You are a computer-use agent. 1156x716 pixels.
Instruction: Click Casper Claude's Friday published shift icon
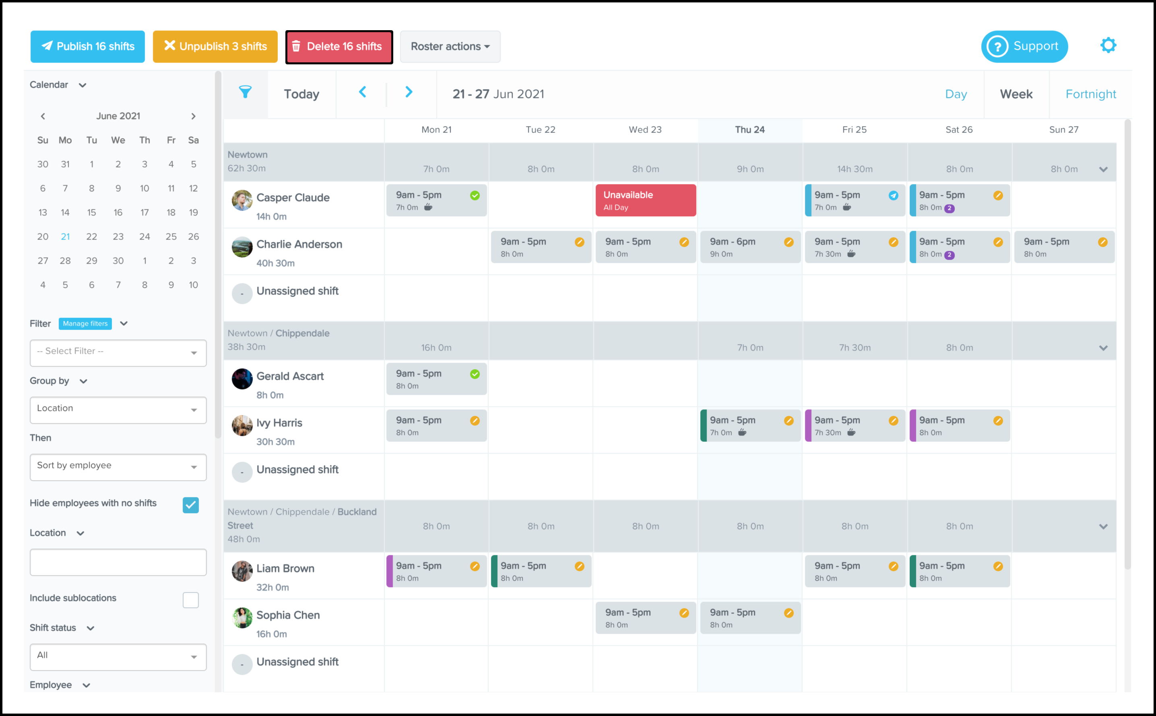tap(893, 195)
